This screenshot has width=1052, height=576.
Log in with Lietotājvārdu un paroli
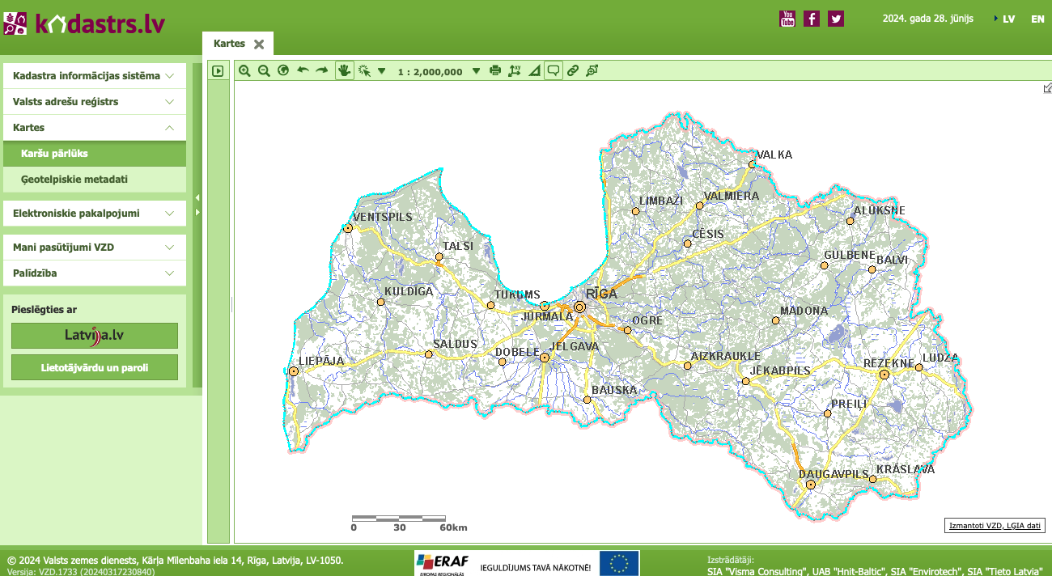95,367
